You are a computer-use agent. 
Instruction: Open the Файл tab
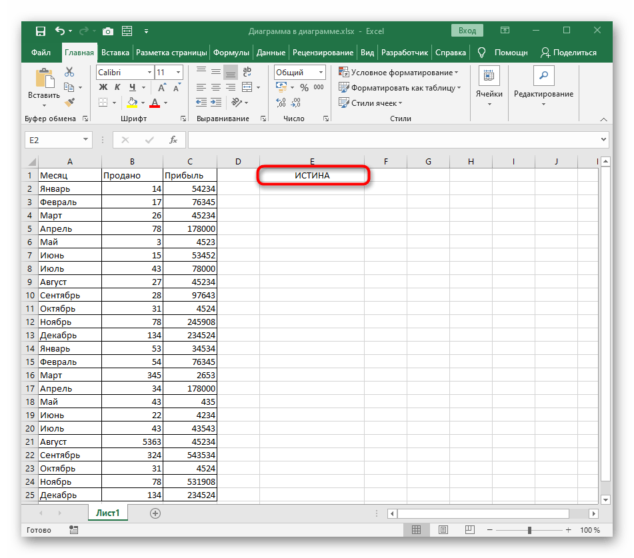41,53
